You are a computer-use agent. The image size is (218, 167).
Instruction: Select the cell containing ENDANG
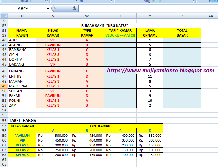click(x=22, y=71)
